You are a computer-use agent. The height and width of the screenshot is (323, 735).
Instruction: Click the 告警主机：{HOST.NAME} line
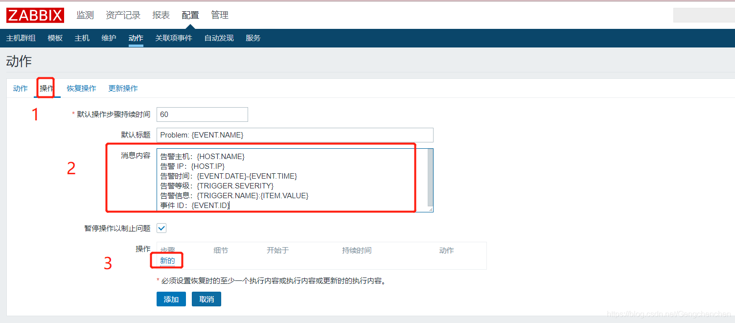click(202, 156)
